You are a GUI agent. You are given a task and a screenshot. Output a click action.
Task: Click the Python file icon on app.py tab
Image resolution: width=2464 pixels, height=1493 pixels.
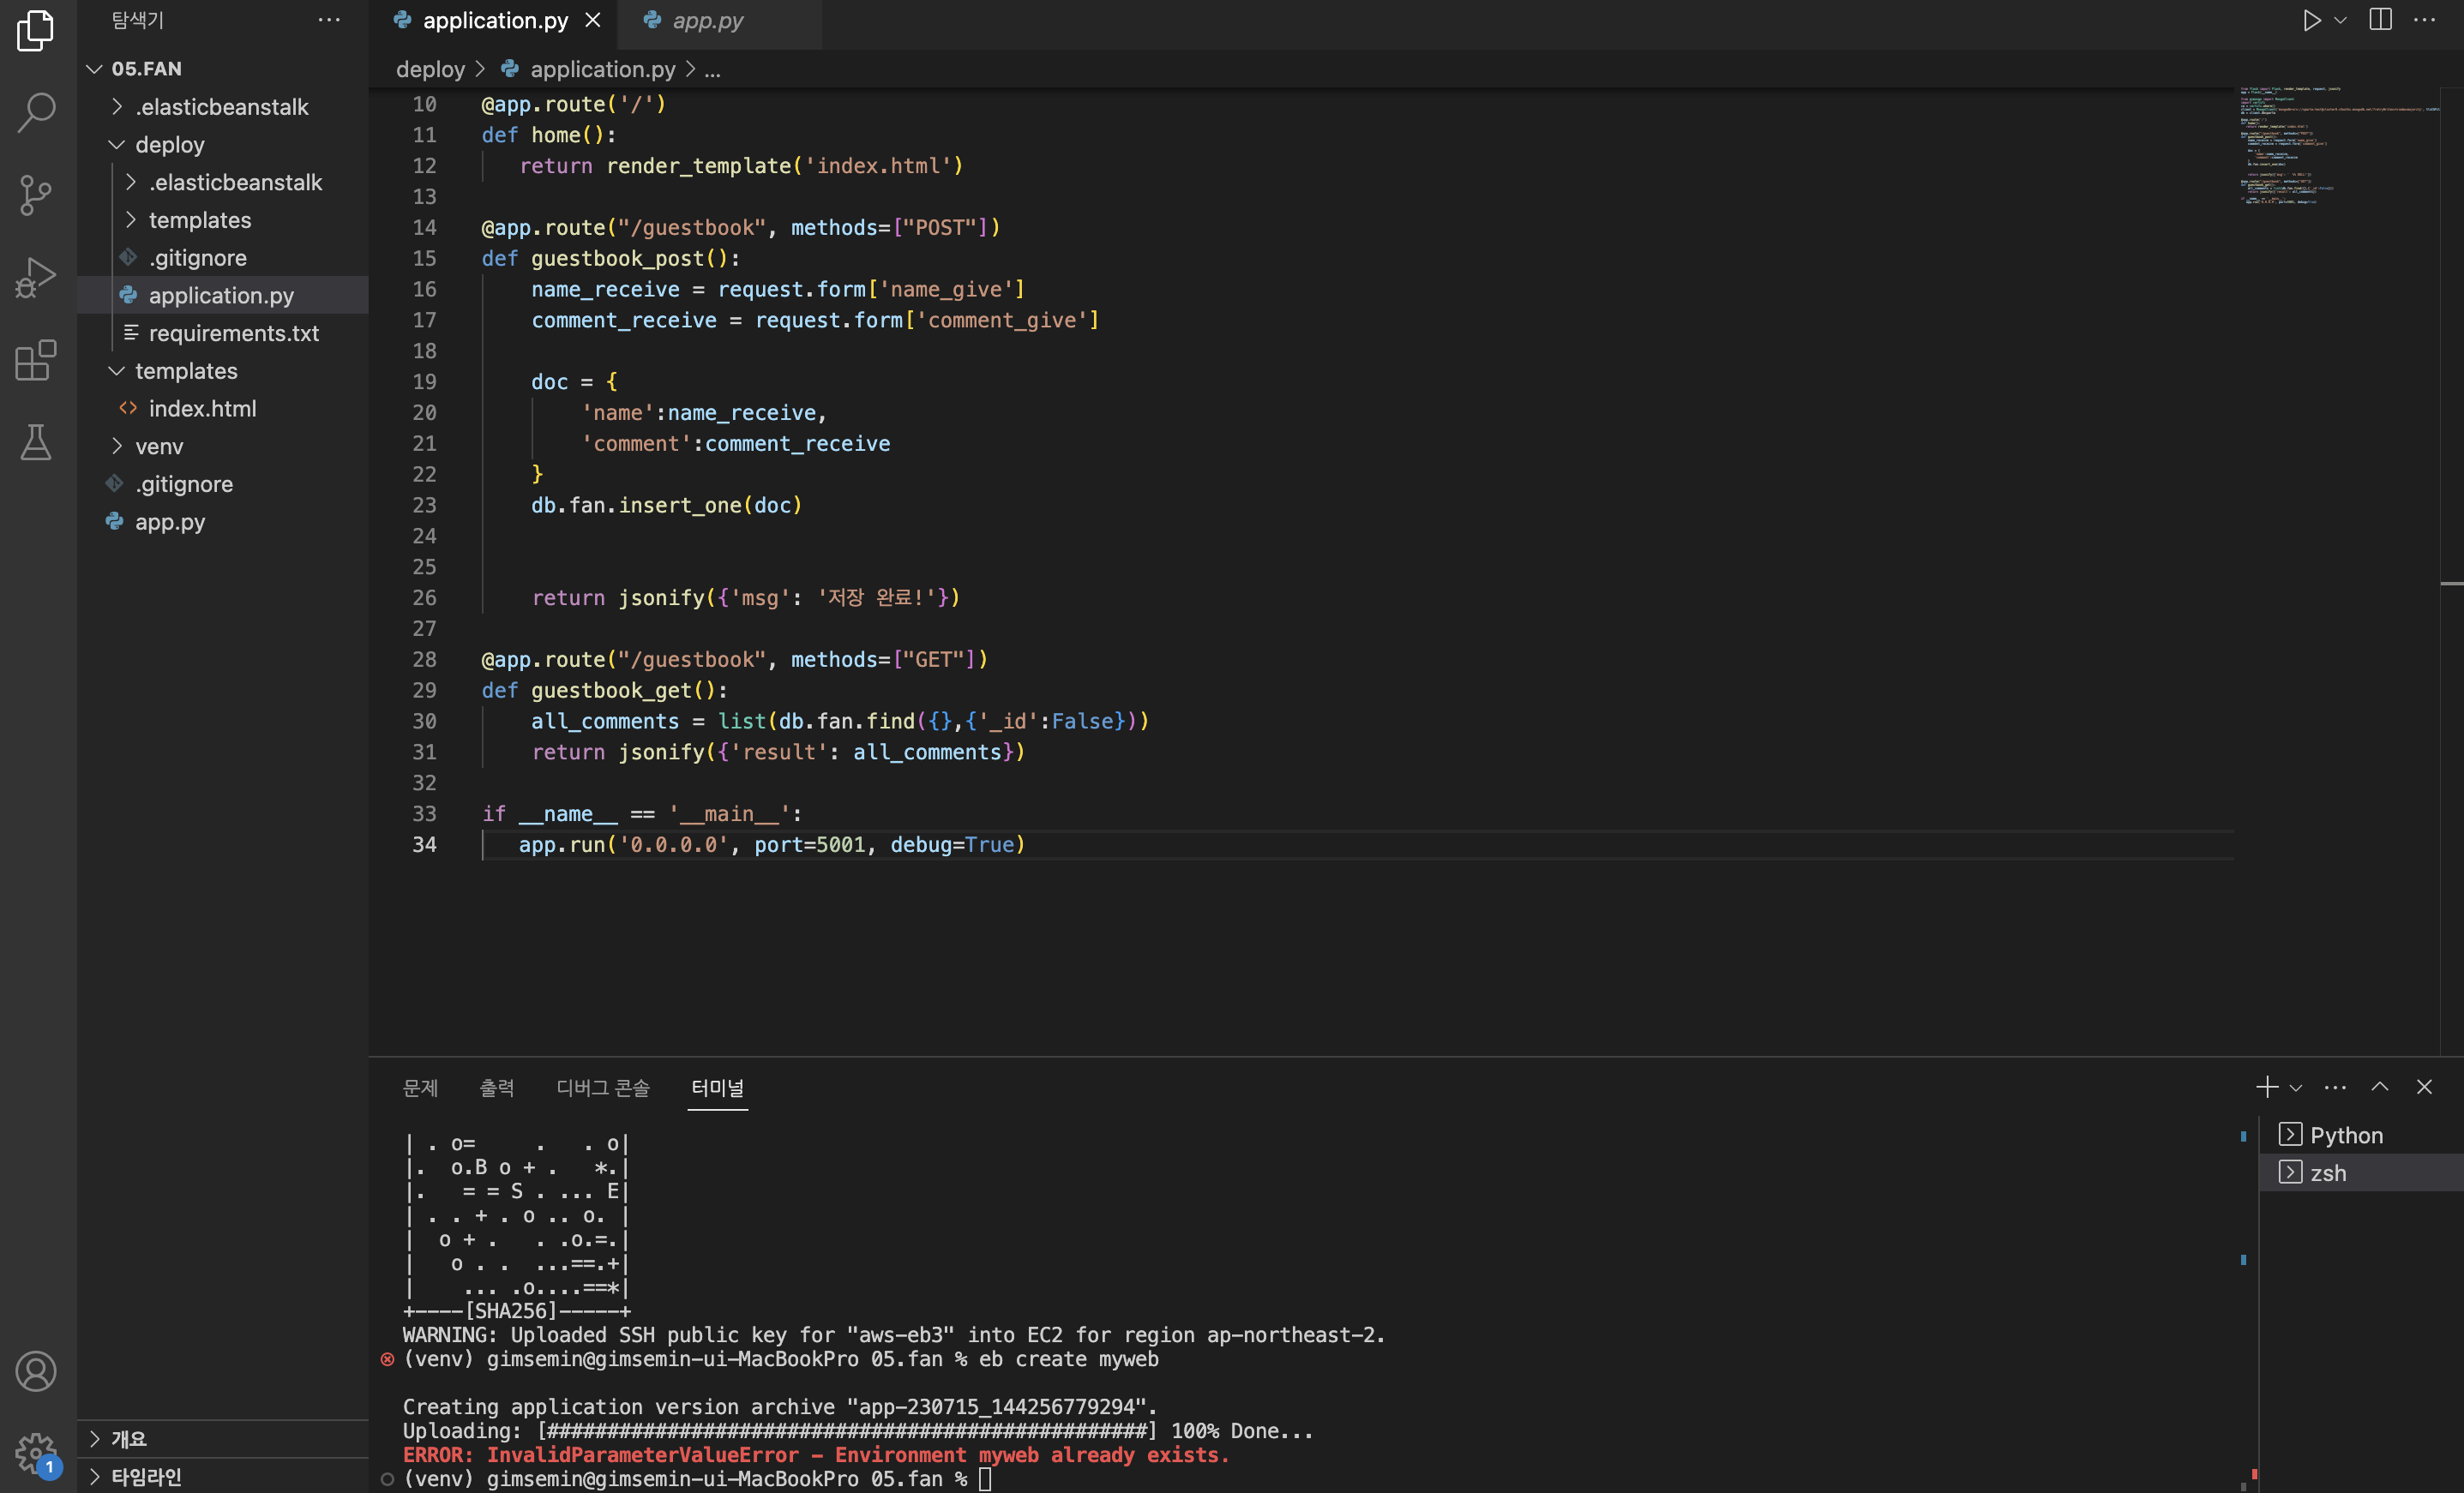click(x=652, y=20)
